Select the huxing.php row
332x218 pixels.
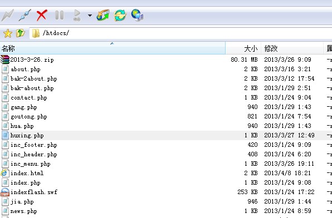166,135
